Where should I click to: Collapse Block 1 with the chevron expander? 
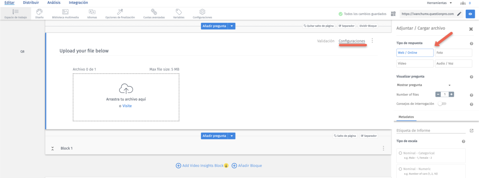click(x=52, y=148)
